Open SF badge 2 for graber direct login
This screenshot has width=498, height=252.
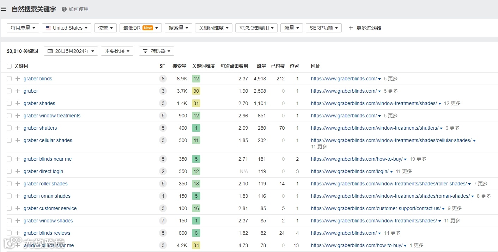click(163, 171)
